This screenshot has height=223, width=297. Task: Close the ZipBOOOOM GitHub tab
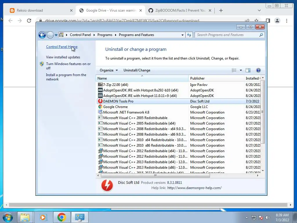click(210, 10)
